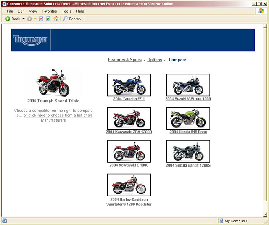Click the 2004 Triumph Speed Triple caption
Screen dimensions: 269x225
(53, 101)
